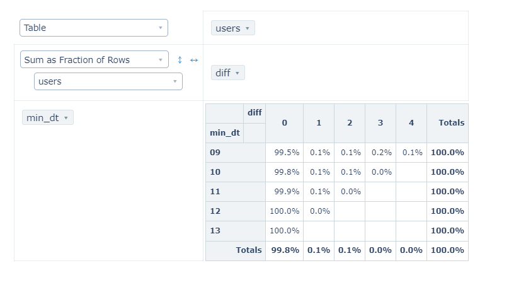Click row header 09
The width and height of the screenshot is (509, 292).
click(215, 153)
